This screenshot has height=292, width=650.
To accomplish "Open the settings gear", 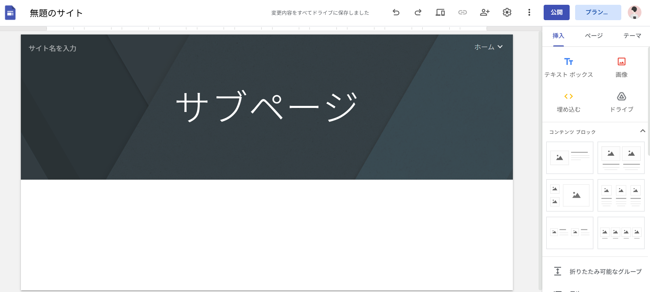I will point(507,12).
